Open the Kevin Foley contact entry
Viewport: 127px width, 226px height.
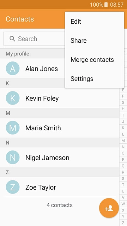[x=60, y=98]
